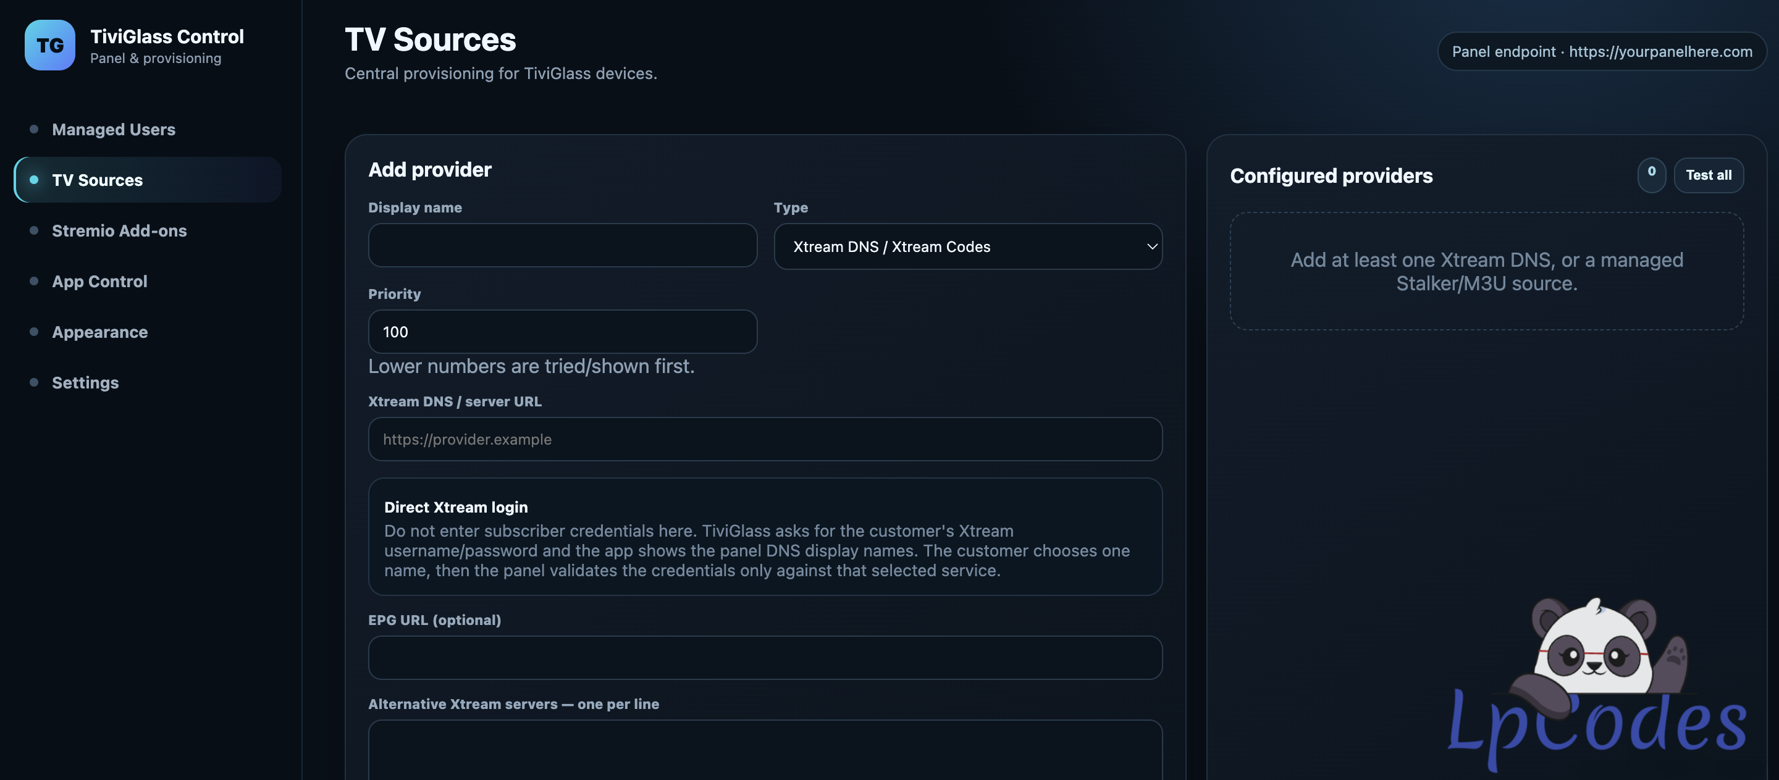
Task: Select the TV Sources menu item
Action: point(148,180)
